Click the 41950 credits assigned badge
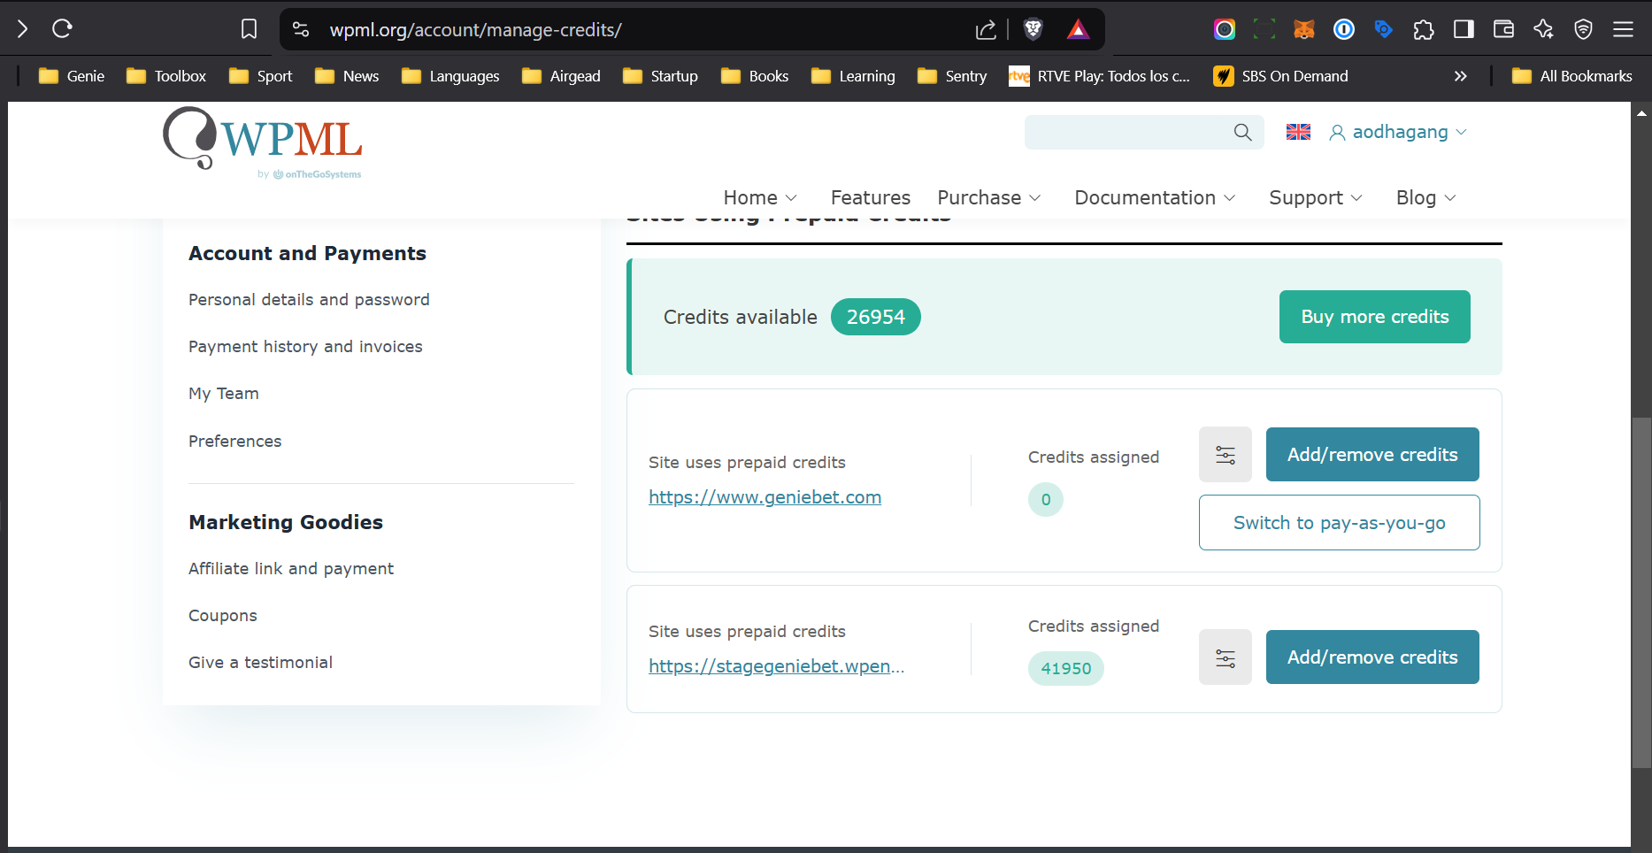 (x=1066, y=669)
